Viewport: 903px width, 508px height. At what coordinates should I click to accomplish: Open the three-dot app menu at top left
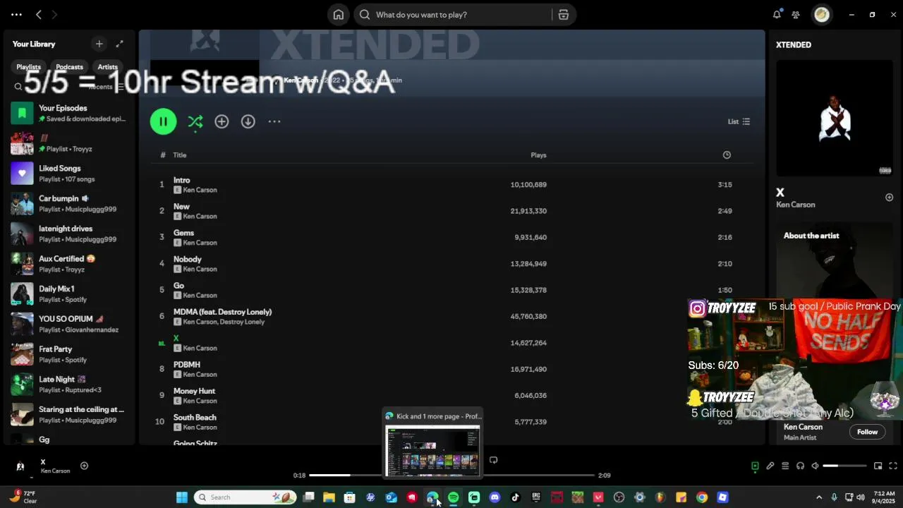[x=16, y=15]
